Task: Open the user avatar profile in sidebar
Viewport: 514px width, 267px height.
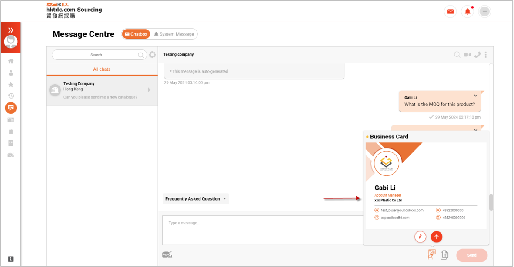Action: [x=11, y=42]
